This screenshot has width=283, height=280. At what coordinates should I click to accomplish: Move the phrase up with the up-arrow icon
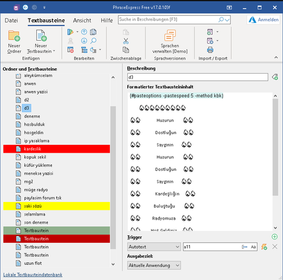[x=84, y=32]
